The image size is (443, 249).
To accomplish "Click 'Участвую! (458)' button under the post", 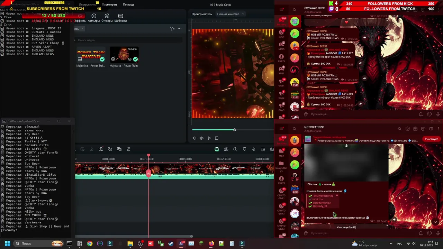I will pyautogui.click(x=346, y=227).
